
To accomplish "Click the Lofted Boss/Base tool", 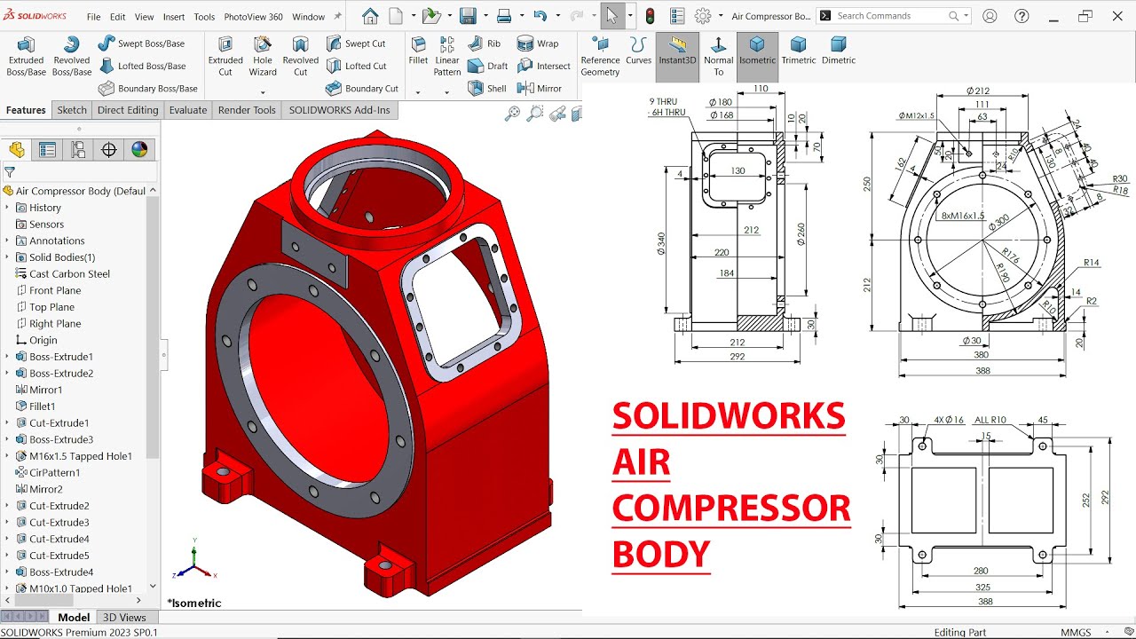I will click(x=142, y=66).
